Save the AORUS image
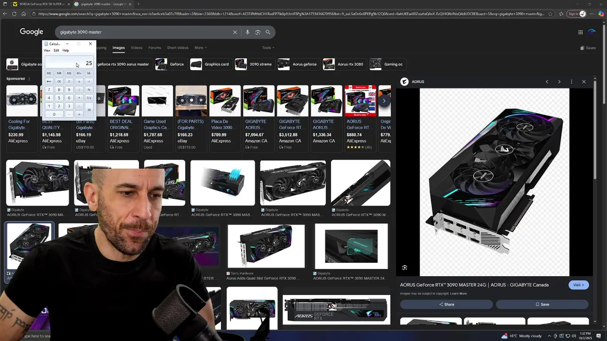 (x=542, y=305)
